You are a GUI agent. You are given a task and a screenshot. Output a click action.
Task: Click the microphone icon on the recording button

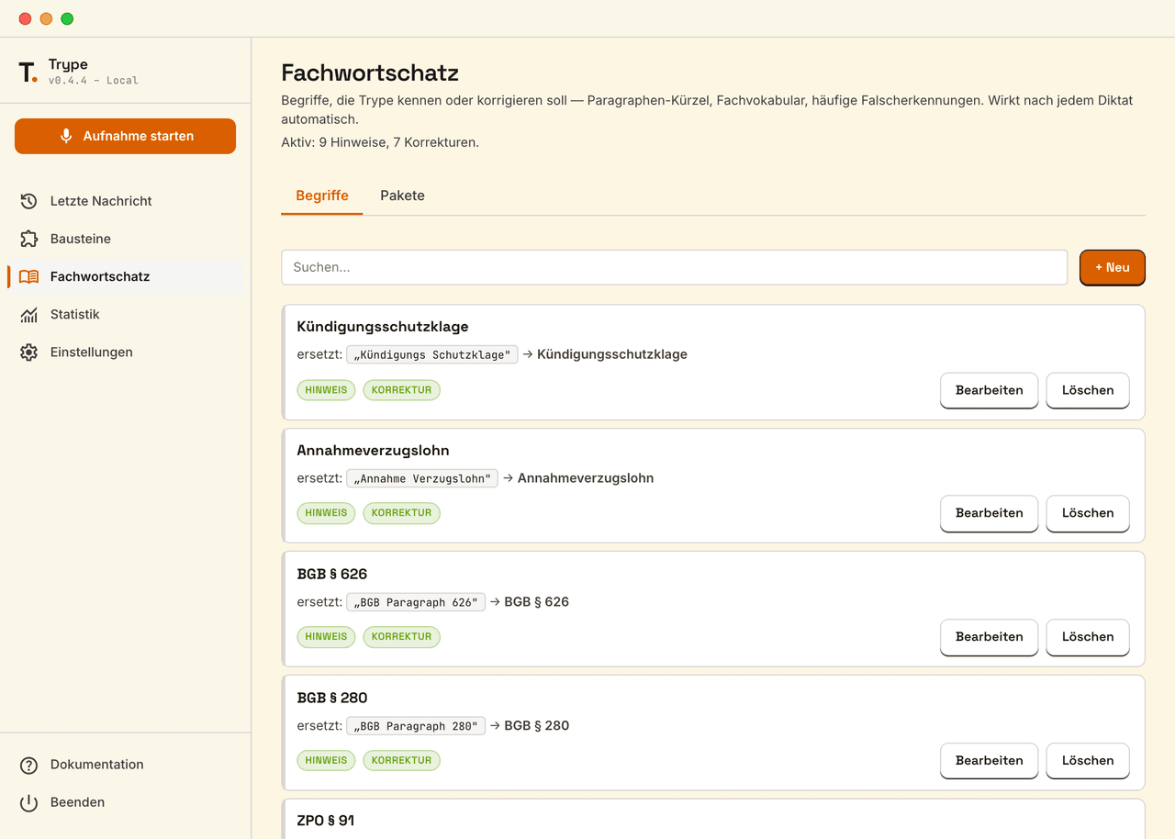66,136
